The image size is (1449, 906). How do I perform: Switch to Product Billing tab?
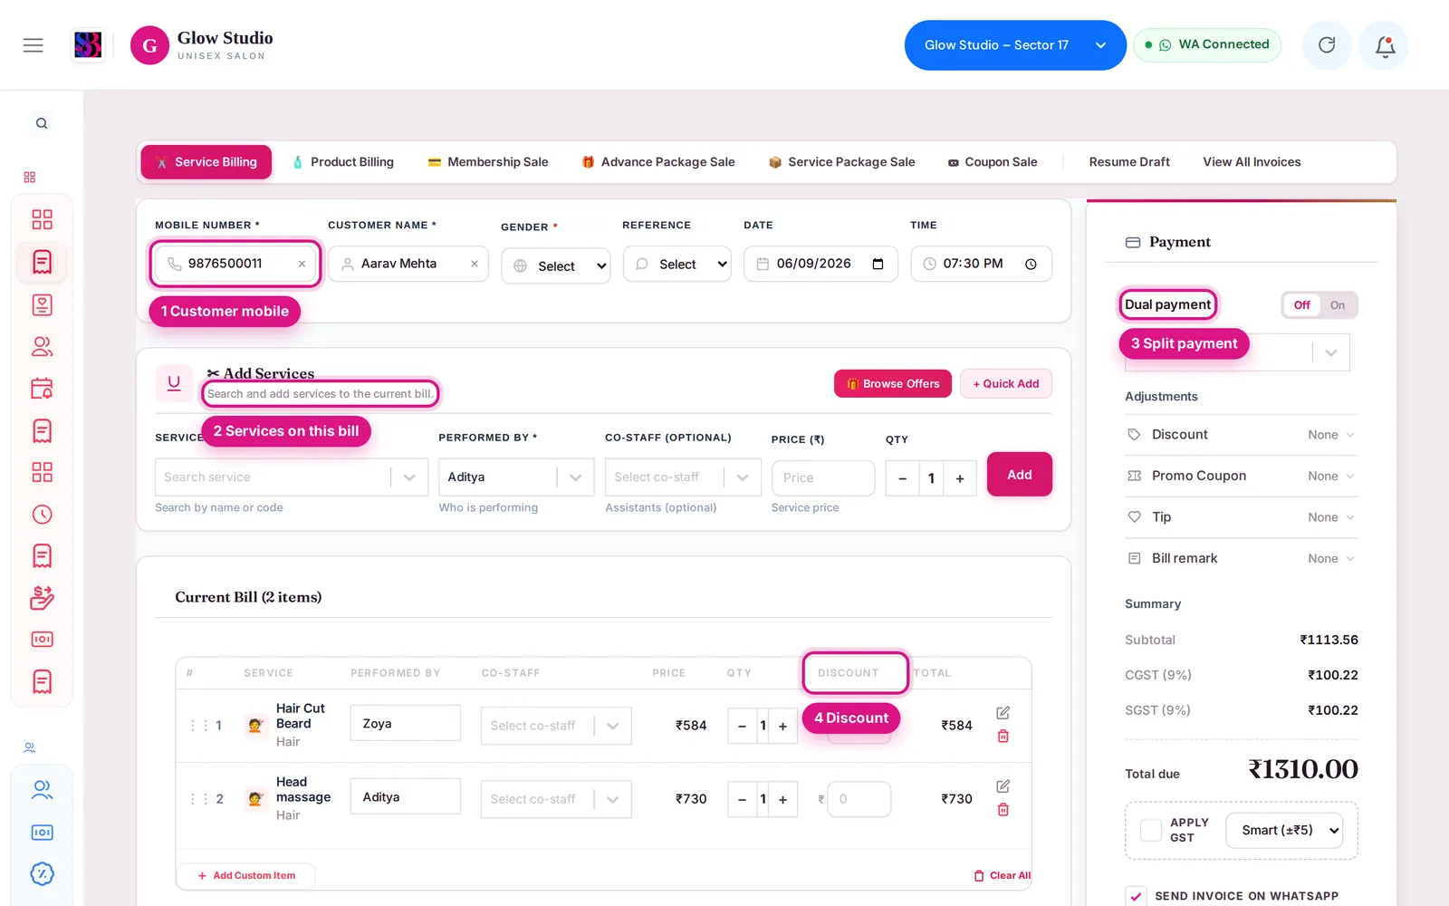(x=343, y=162)
